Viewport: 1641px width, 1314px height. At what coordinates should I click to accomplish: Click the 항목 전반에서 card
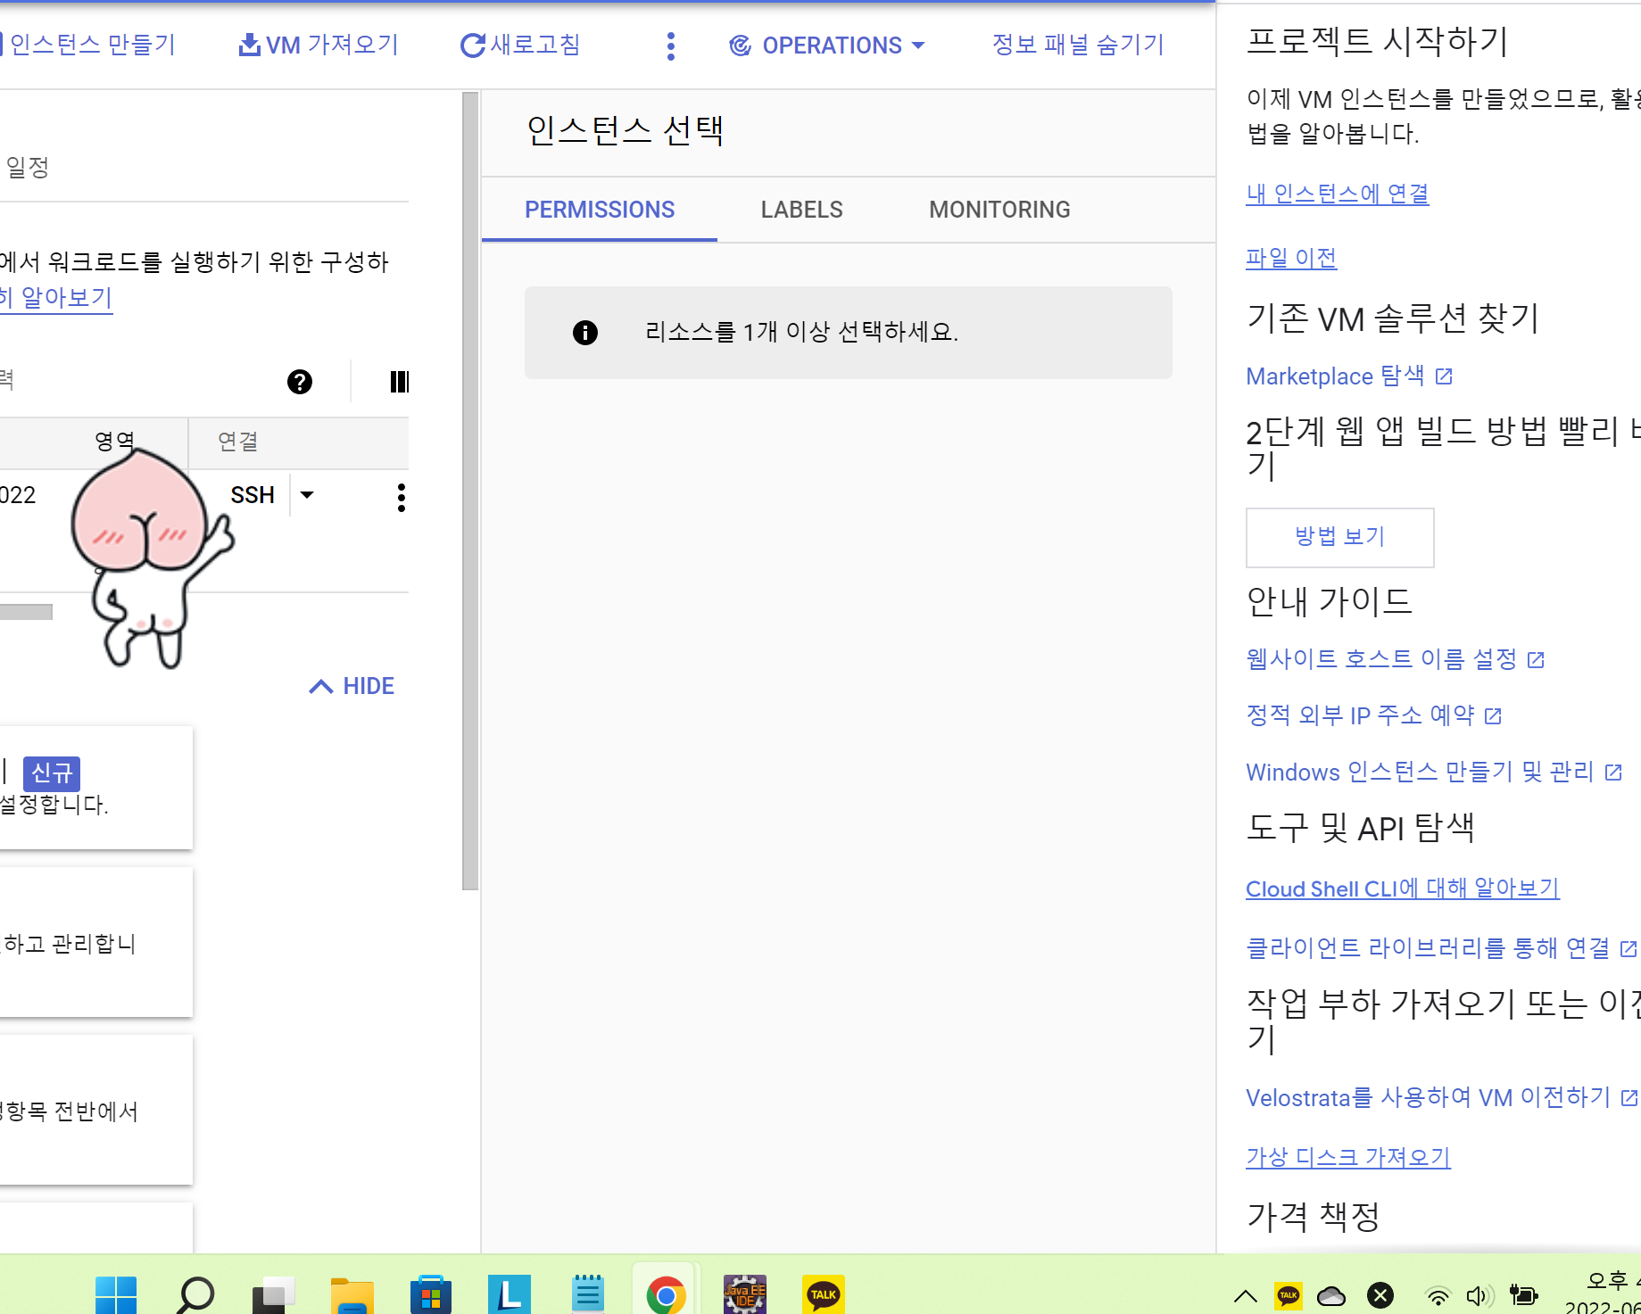(95, 1111)
